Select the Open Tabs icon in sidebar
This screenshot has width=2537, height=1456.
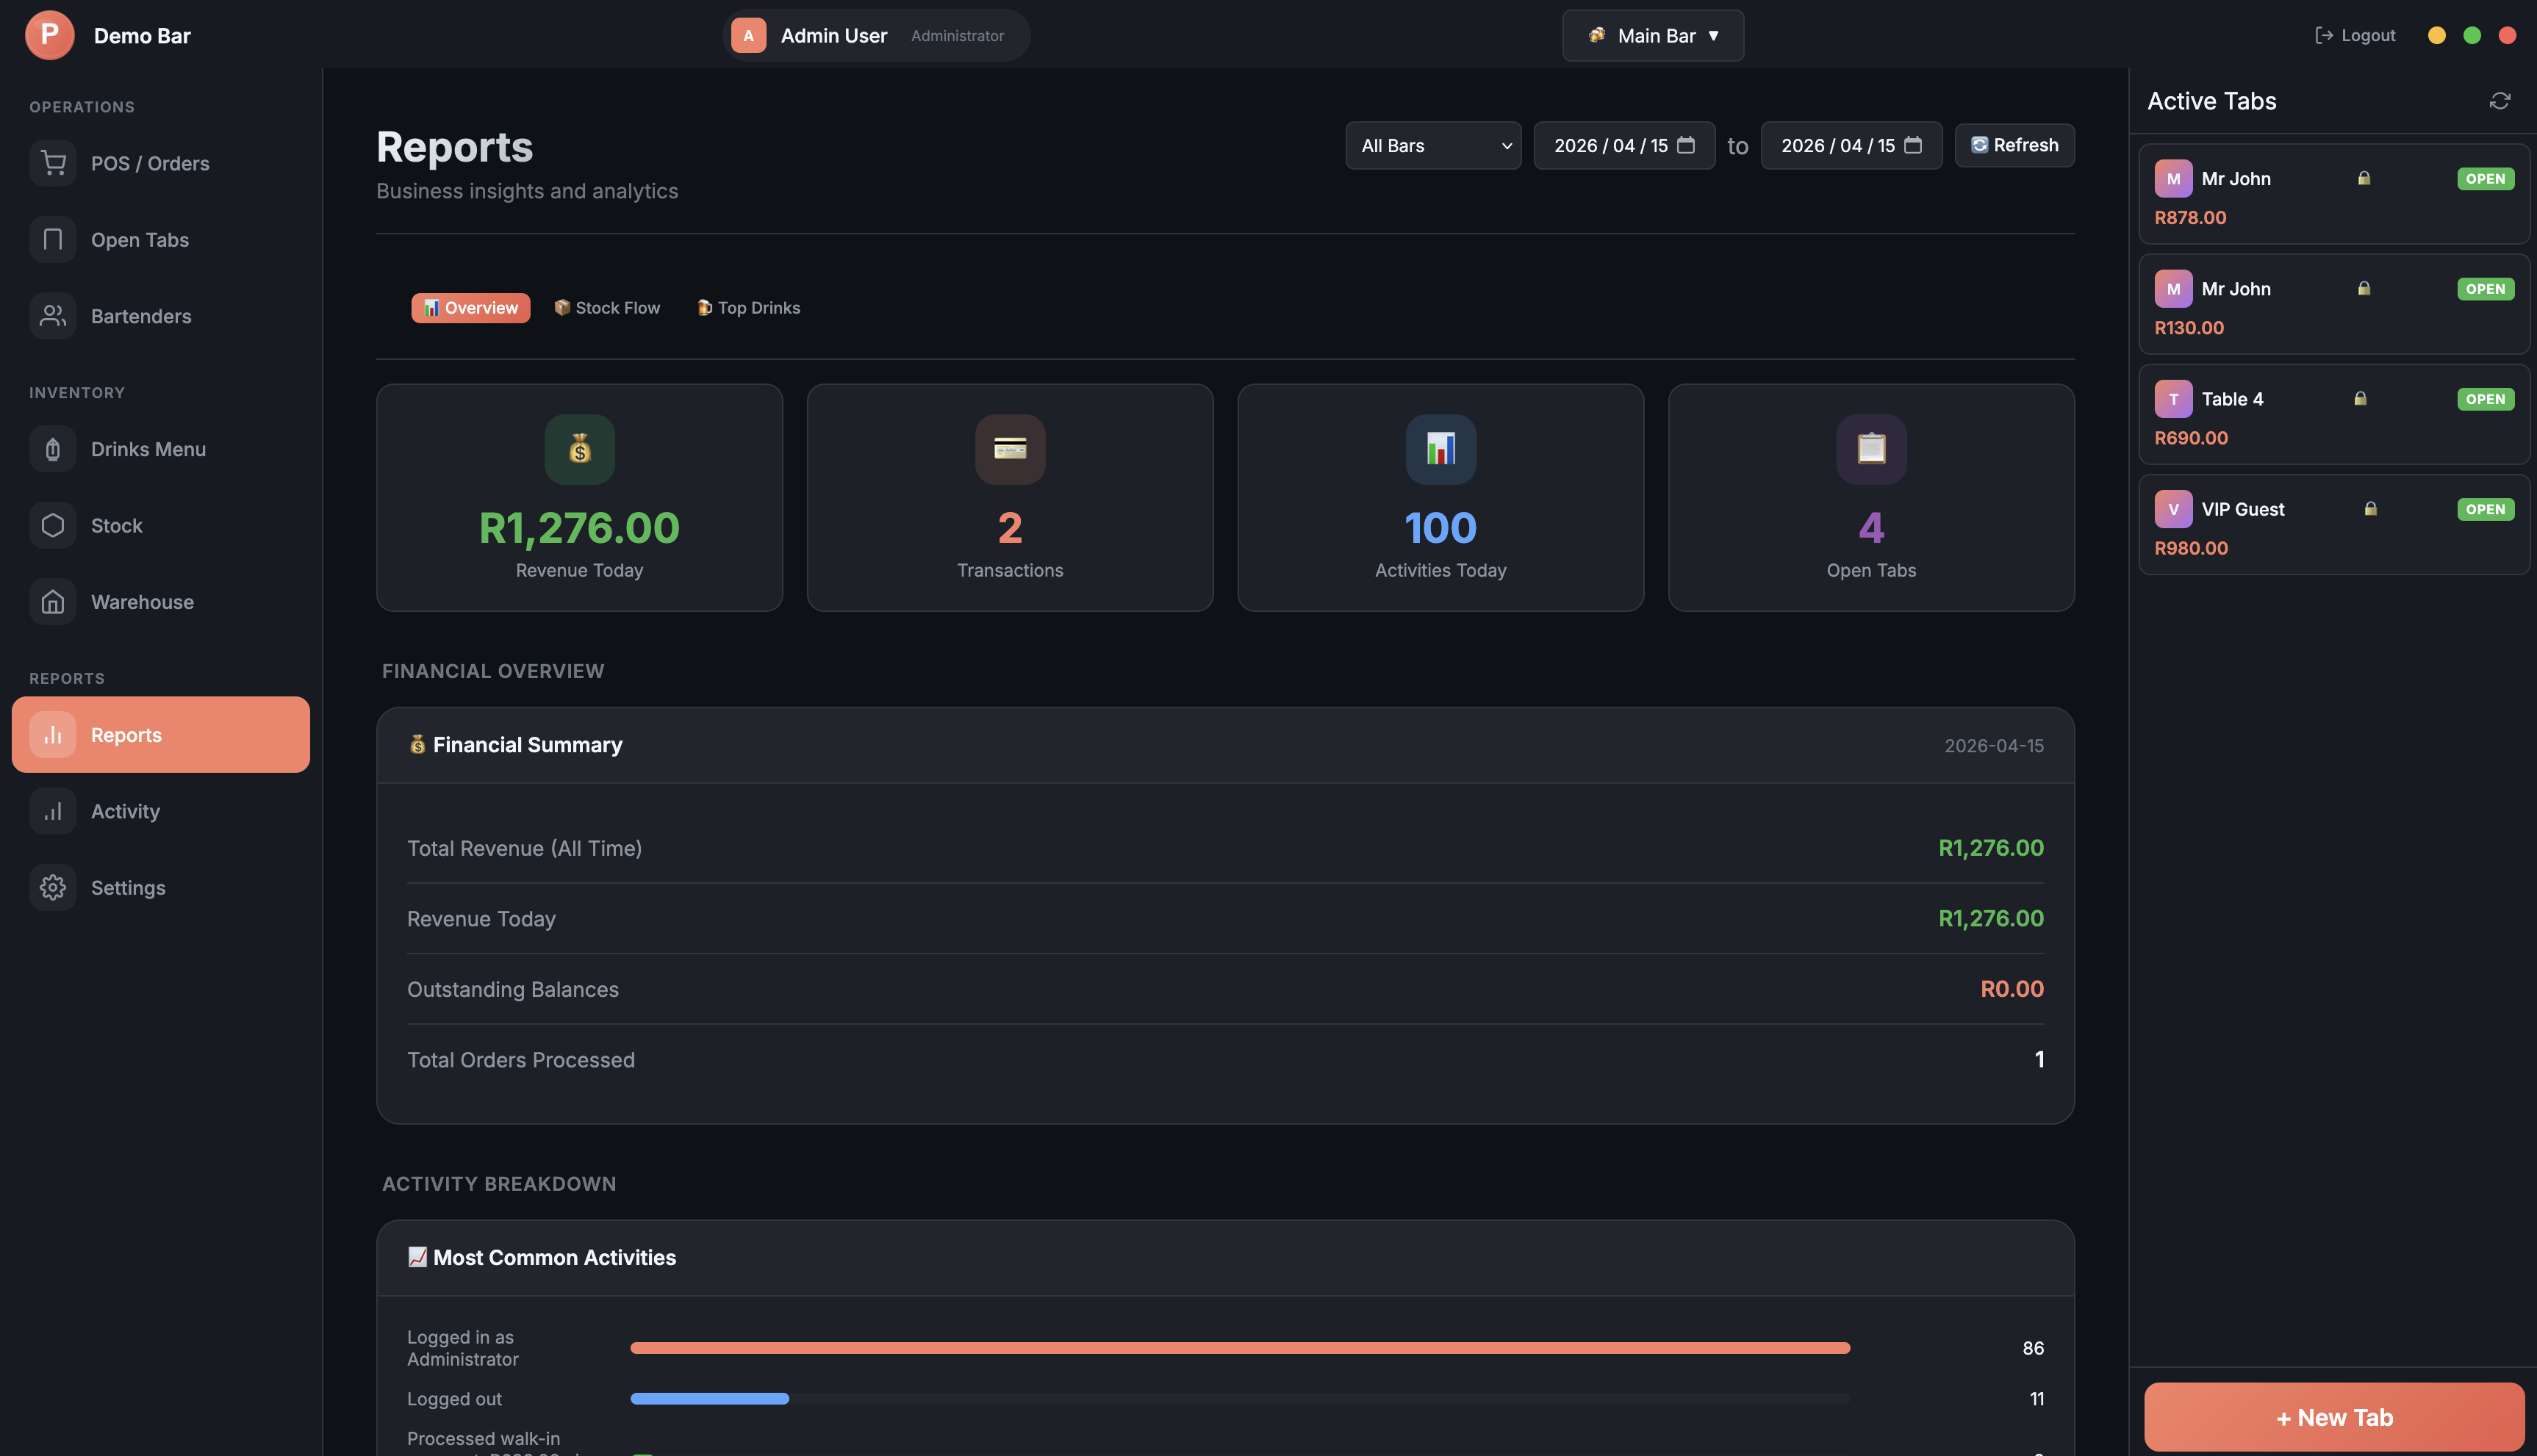click(x=52, y=239)
